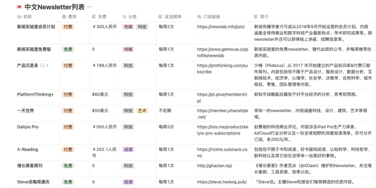This screenshot has width=376, height=188.
Task: Click the 科技 tag in 一天世界 row
Action: (128, 111)
